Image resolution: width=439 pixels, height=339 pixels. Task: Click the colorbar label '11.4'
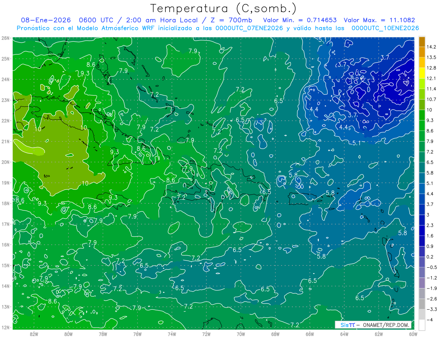pos(431,89)
